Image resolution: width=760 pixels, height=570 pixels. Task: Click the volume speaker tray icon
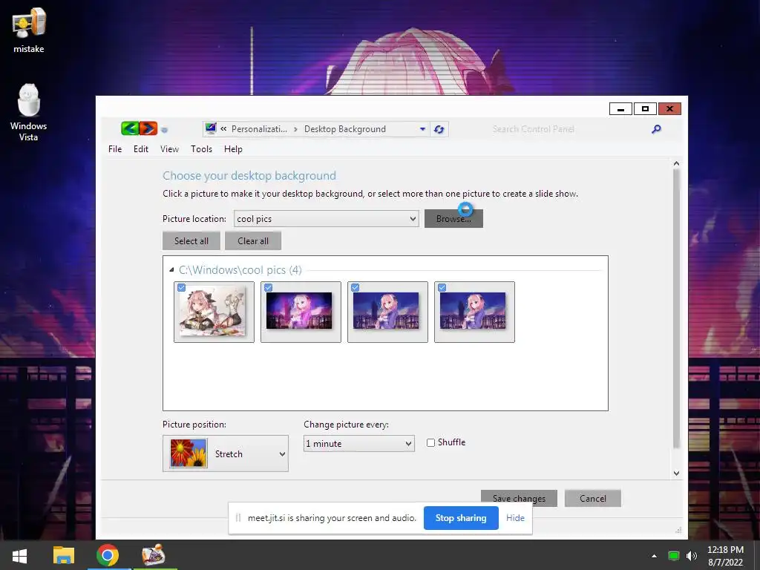point(692,556)
